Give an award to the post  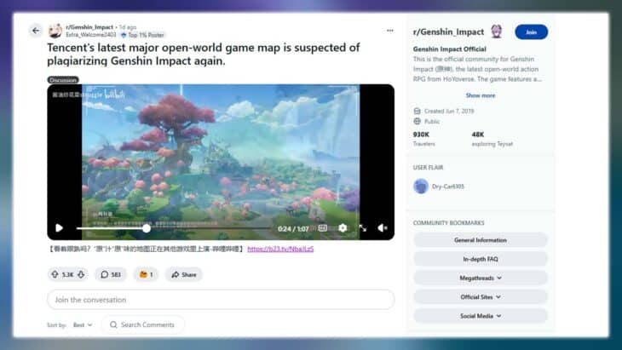click(x=147, y=274)
